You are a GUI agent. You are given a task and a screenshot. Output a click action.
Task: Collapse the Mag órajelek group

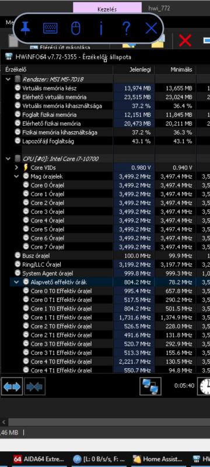tap(17, 176)
